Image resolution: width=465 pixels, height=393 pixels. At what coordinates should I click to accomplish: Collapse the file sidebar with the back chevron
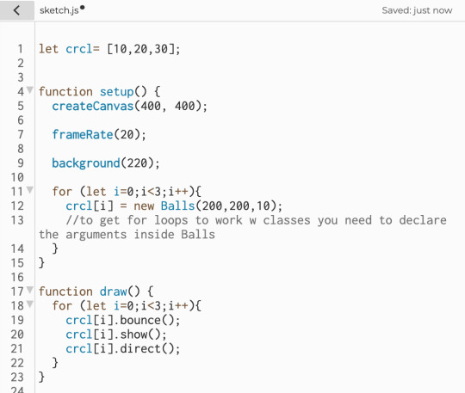(17, 10)
